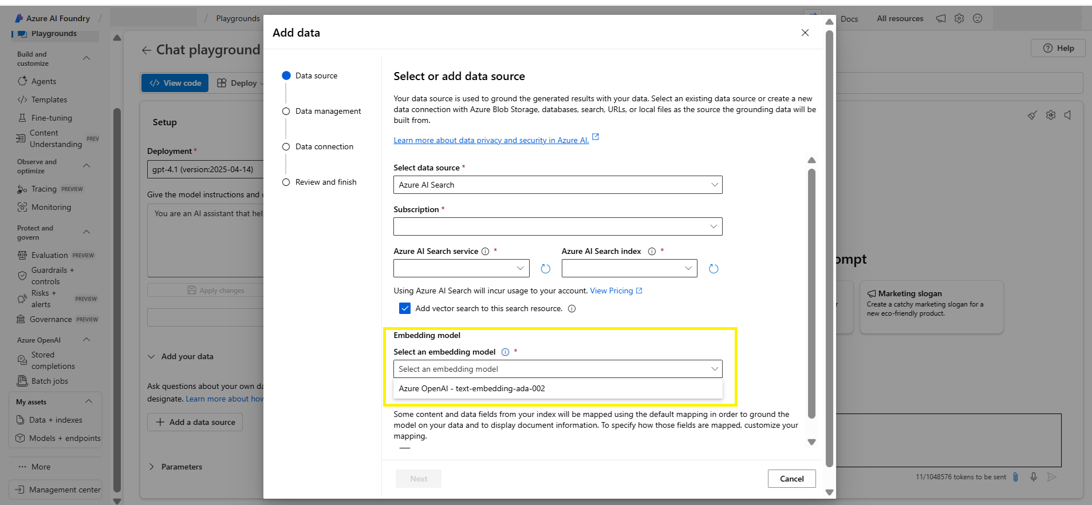The width and height of the screenshot is (1092, 505).
Task: Open chat settings gear icon
Action: (x=1051, y=115)
